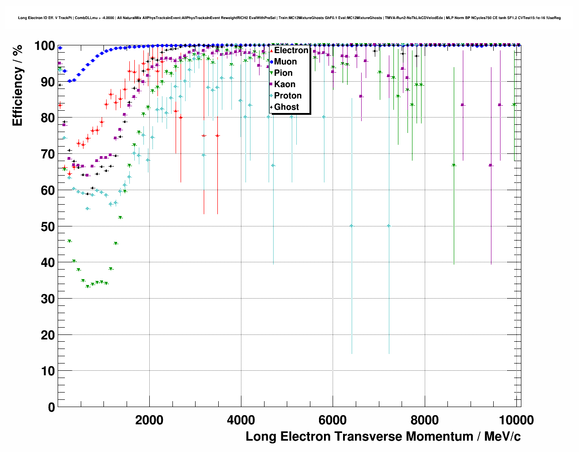The width and height of the screenshot is (579, 452).
Task: Select the Ghost legend label
Action: click(286, 107)
